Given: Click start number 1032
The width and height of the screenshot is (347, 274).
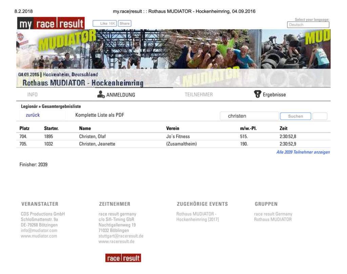Looking at the screenshot, I should 48,144.
